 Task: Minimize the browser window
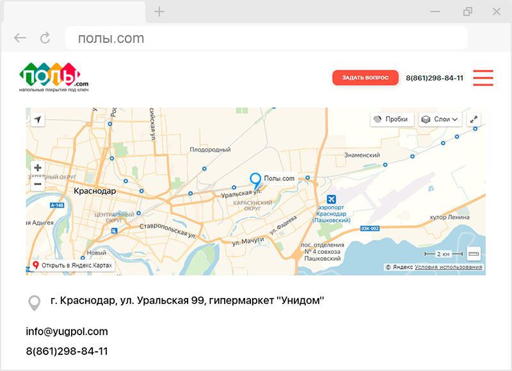pos(435,12)
